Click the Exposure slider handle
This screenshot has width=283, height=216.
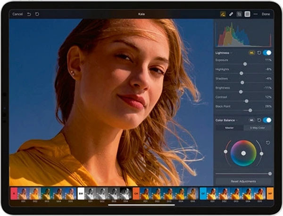[245, 64]
